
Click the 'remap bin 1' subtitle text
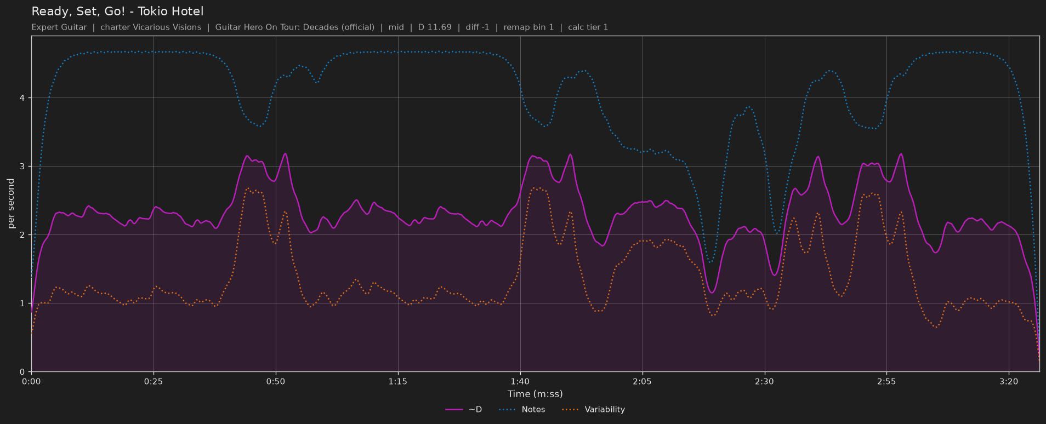528,27
